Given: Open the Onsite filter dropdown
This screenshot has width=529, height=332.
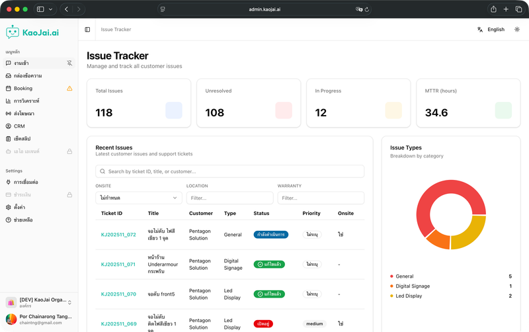Looking at the screenshot, I should pyautogui.click(x=139, y=198).
